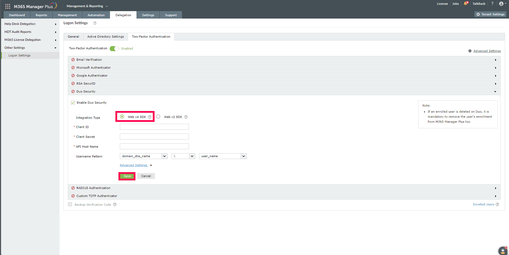
Task: Switch to the Reports tab
Action: pos(41,15)
